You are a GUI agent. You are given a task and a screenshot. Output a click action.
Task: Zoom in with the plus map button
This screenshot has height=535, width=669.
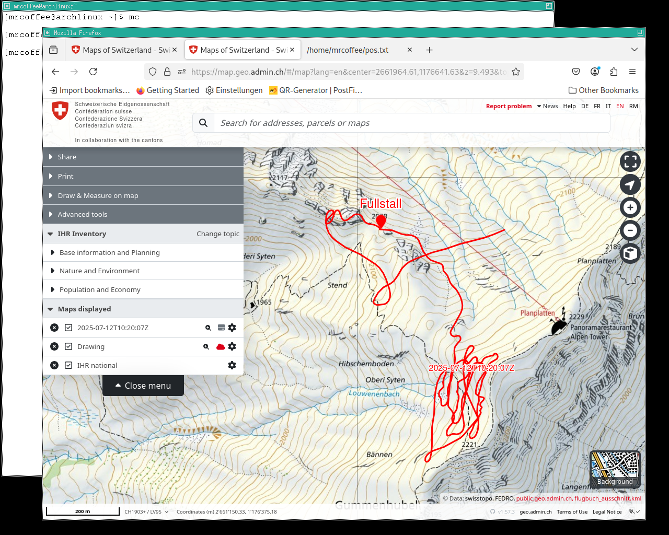click(630, 207)
